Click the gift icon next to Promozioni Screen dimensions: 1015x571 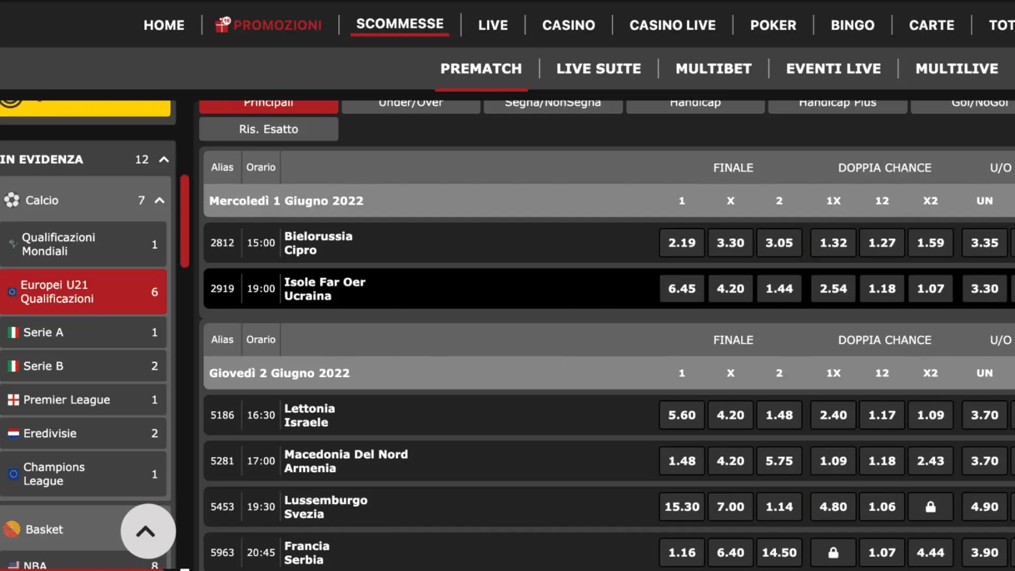(x=223, y=24)
